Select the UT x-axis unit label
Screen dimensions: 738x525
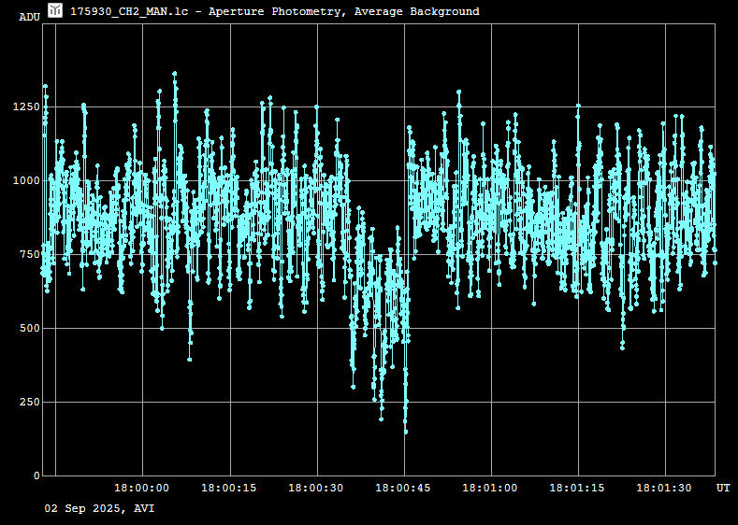pos(723,488)
